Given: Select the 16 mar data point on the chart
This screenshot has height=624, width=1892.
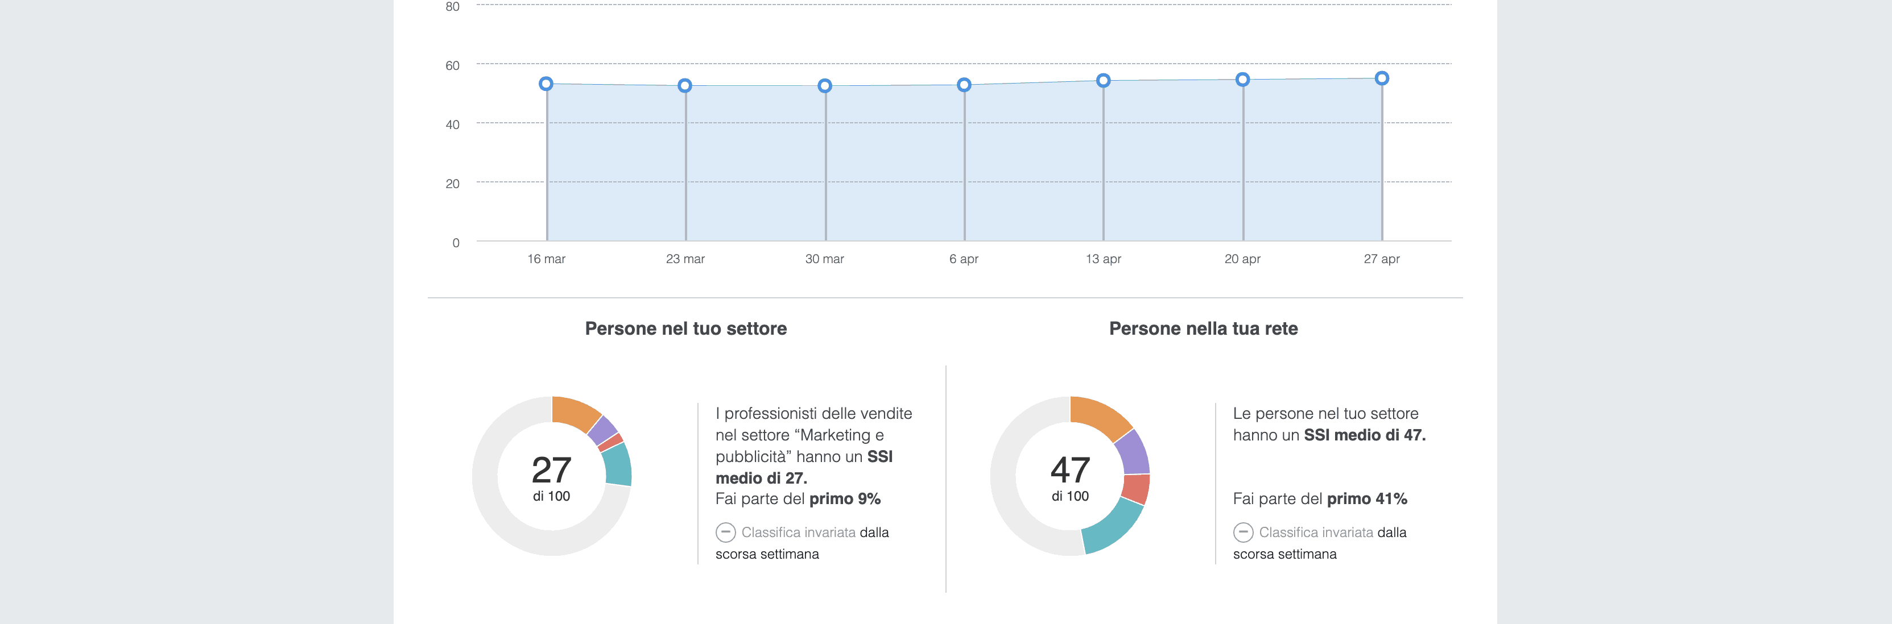Looking at the screenshot, I should tap(546, 83).
